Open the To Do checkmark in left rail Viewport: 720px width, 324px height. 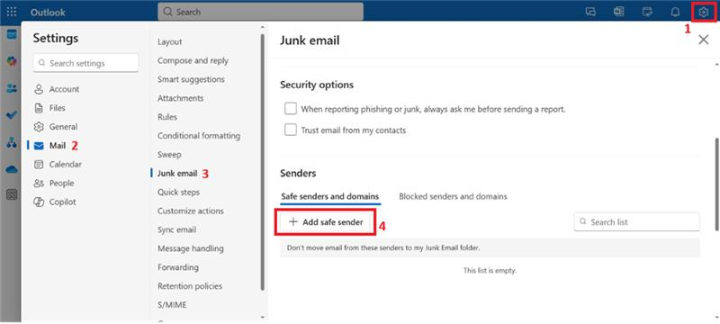click(x=12, y=115)
